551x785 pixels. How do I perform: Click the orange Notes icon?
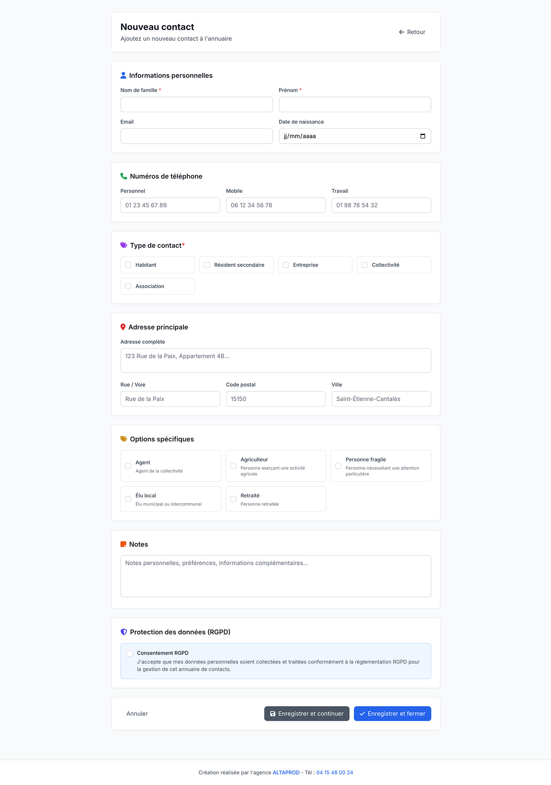(123, 544)
